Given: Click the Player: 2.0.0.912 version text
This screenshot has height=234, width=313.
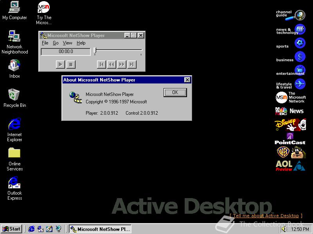Looking at the screenshot, I should (x=102, y=113).
